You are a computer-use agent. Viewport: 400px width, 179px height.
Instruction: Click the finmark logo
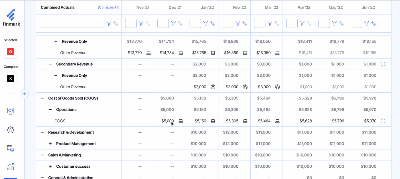click(11, 18)
